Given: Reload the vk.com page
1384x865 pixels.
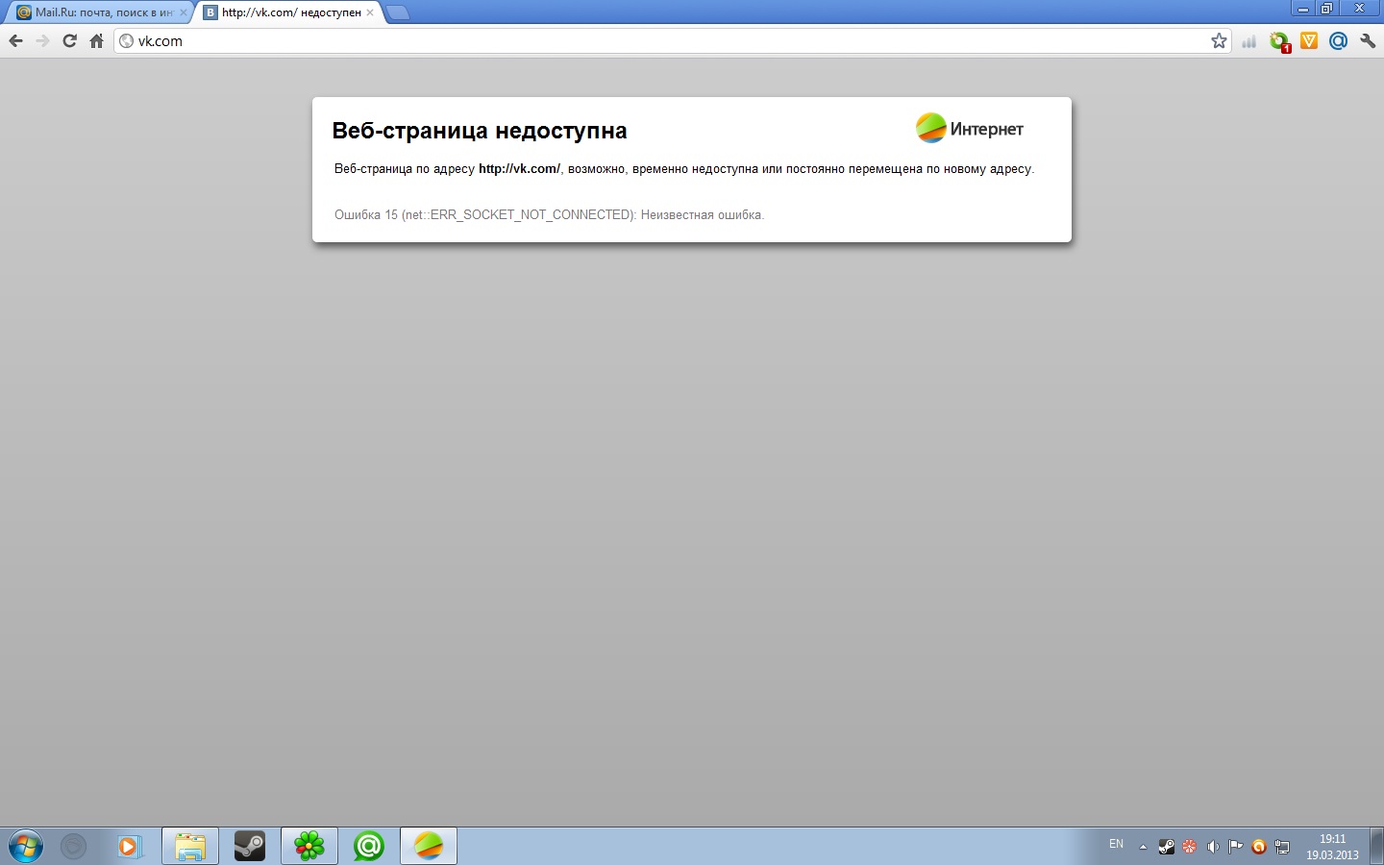Looking at the screenshot, I should click(x=69, y=40).
